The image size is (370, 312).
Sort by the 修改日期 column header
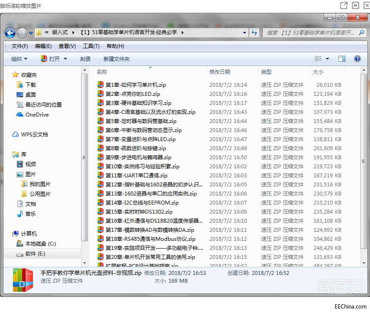pyautogui.click(x=220, y=72)
